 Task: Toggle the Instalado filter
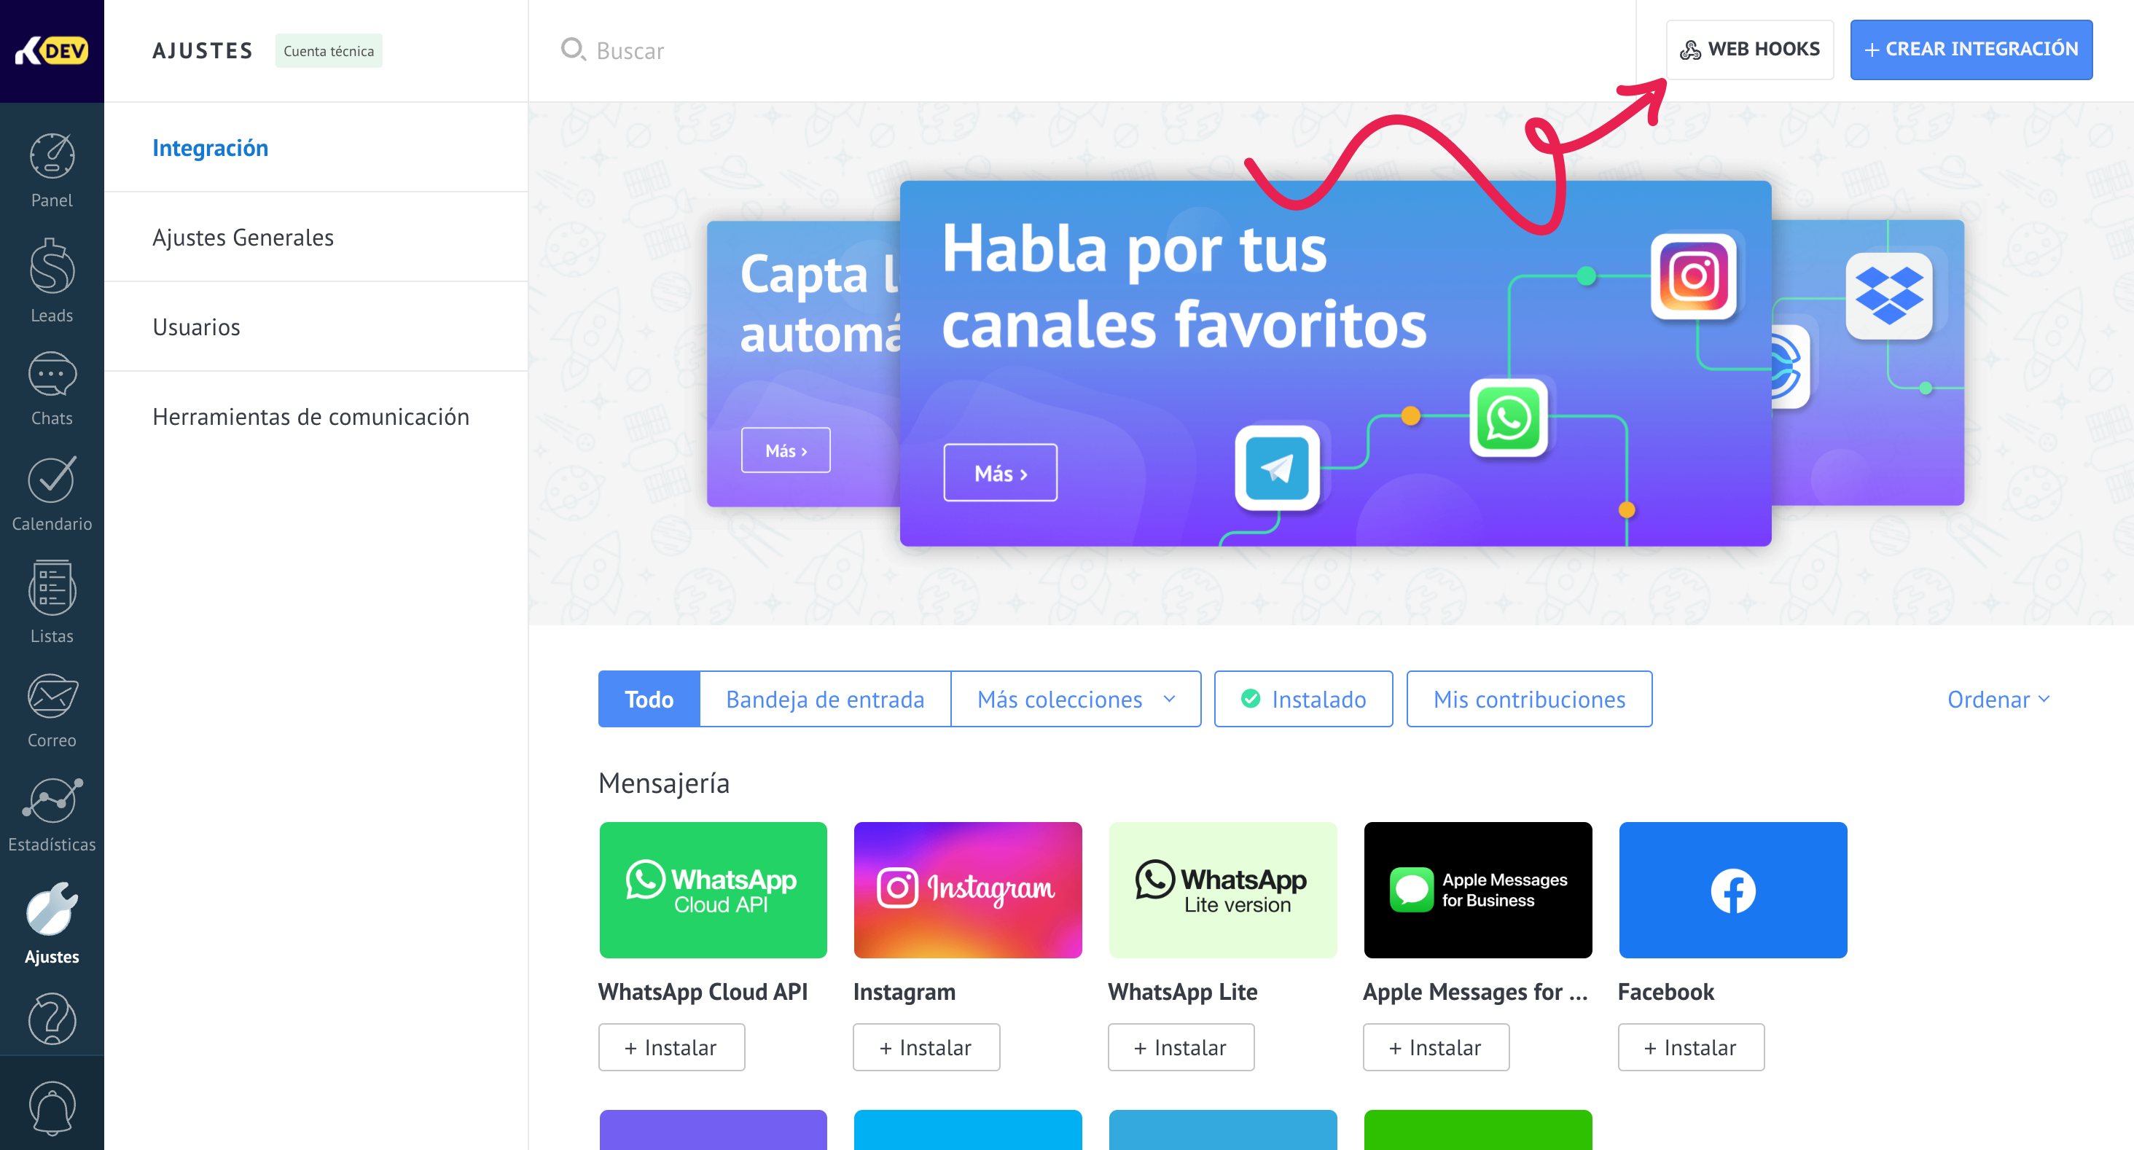pyautogui.click(x=1303, y=700)
